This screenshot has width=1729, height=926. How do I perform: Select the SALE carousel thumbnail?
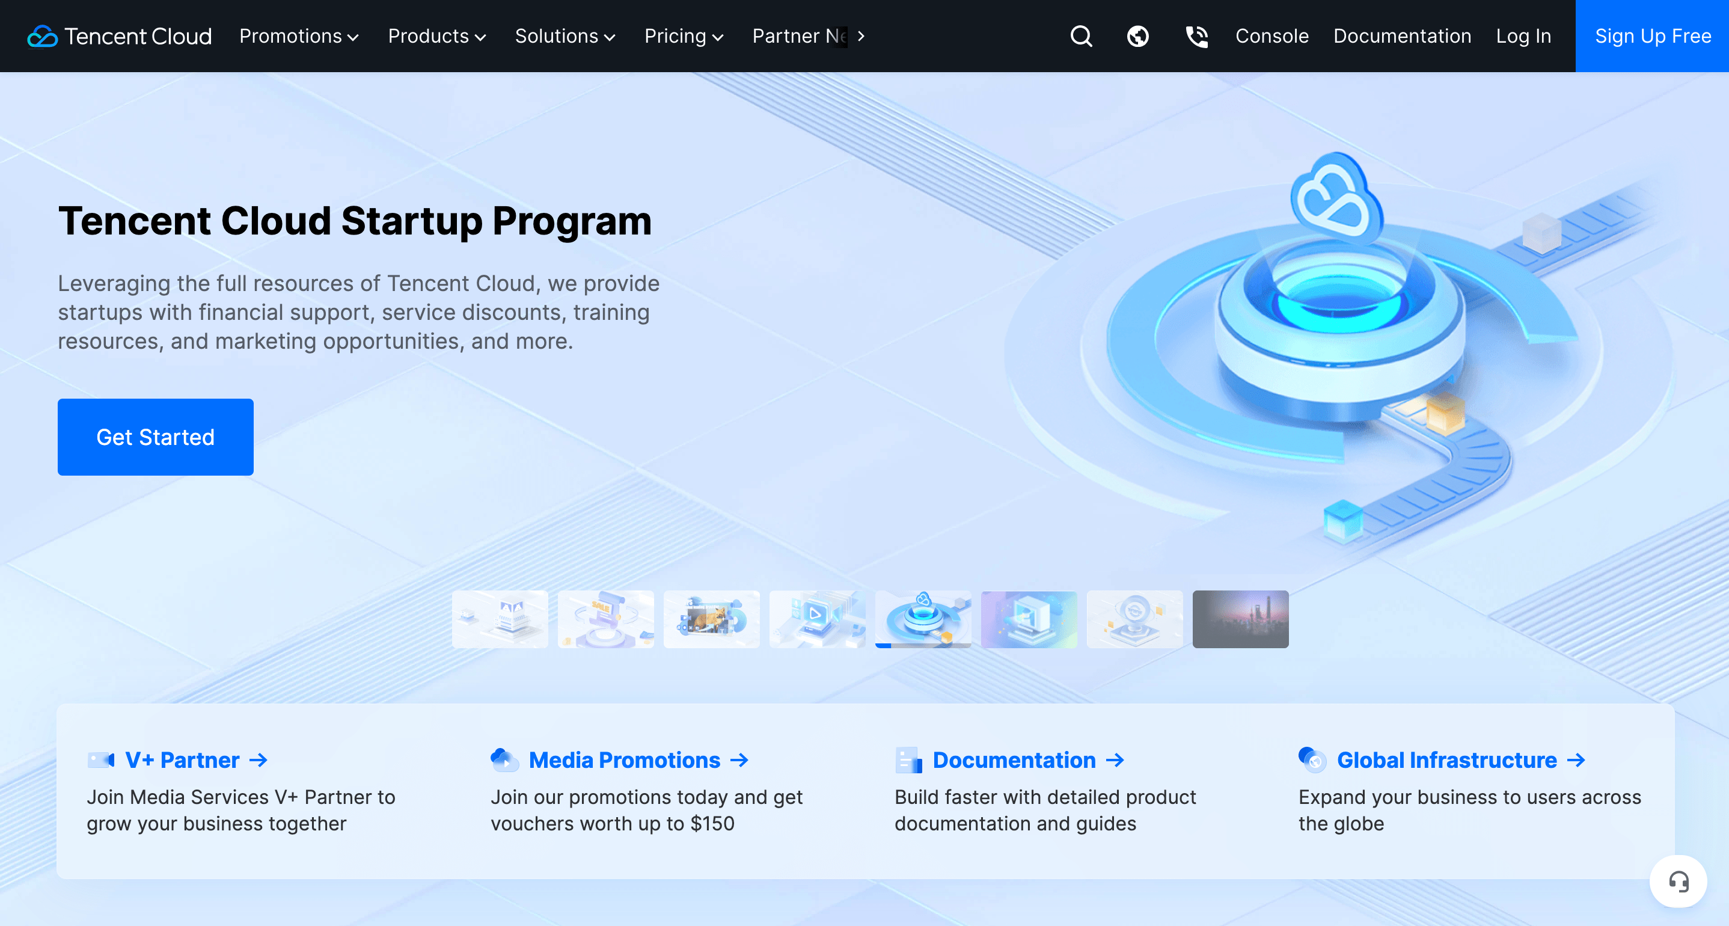(606, 619)
